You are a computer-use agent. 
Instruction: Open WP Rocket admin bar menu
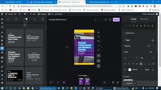tap(58, 14)
